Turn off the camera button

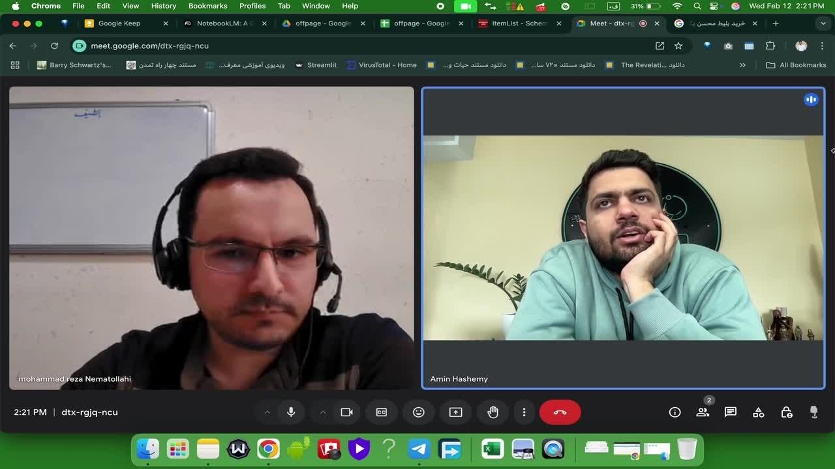[346, 412]
